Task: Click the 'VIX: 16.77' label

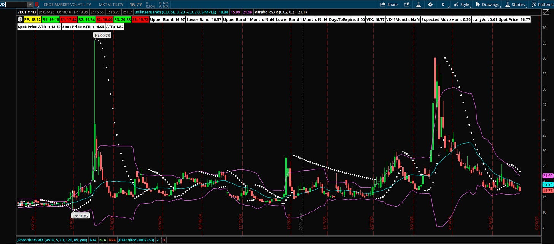Action: tap(375, 19)
